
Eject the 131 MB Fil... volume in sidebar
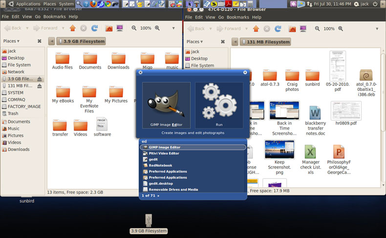click(40, 86)
